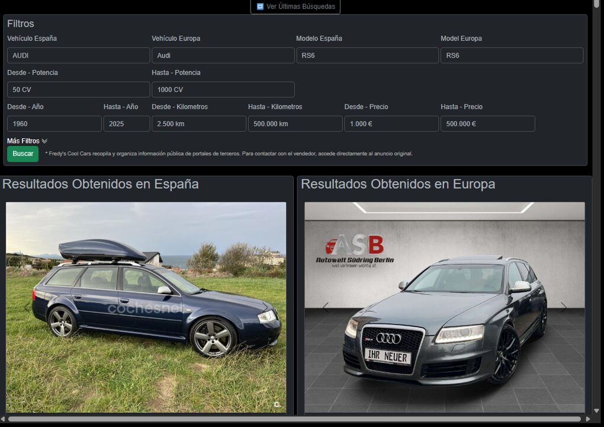Click previous-image arrow on the grey RS6 photo
Image resolution: width=604 pixels, height=427 pixels.
coord(325,307)
